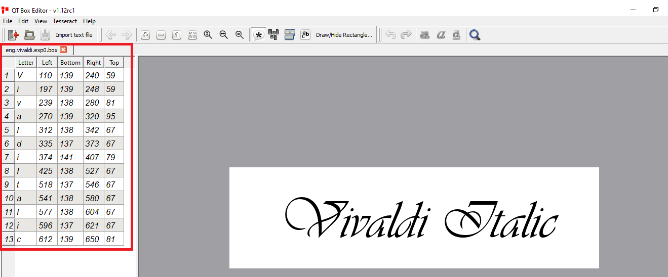Click Right value 280 in row 3
668x277 pixels.
tap(94, 103)
